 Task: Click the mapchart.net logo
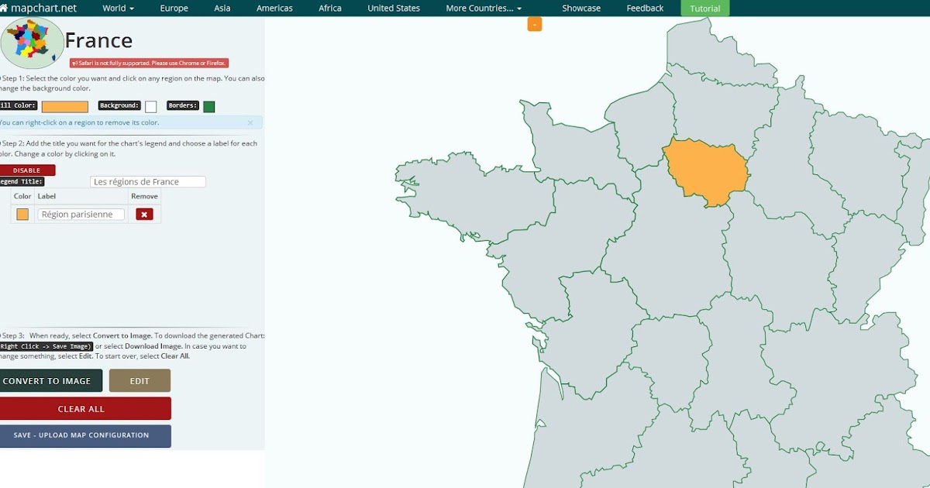[x=39, y=8]
